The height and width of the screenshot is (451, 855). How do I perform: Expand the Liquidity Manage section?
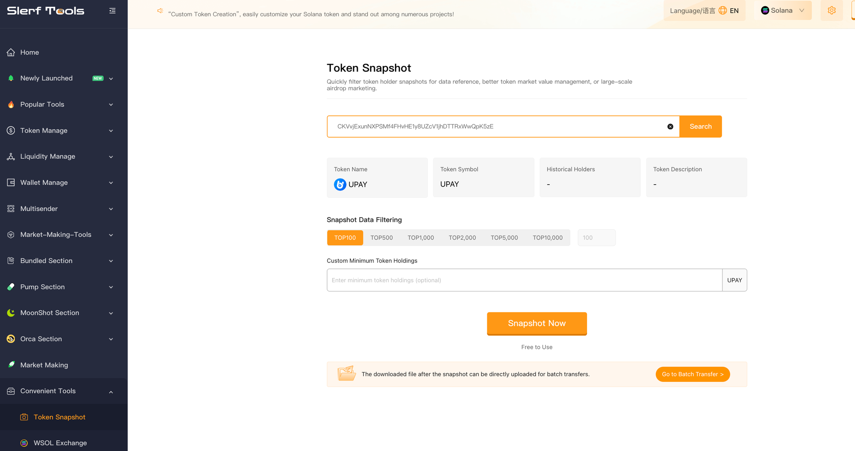coord(111,157)
